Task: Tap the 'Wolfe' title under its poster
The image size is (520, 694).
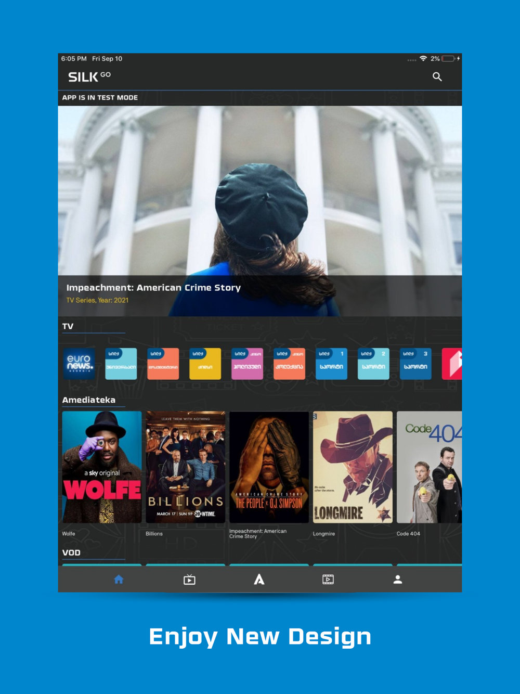Action: [69, 534]
